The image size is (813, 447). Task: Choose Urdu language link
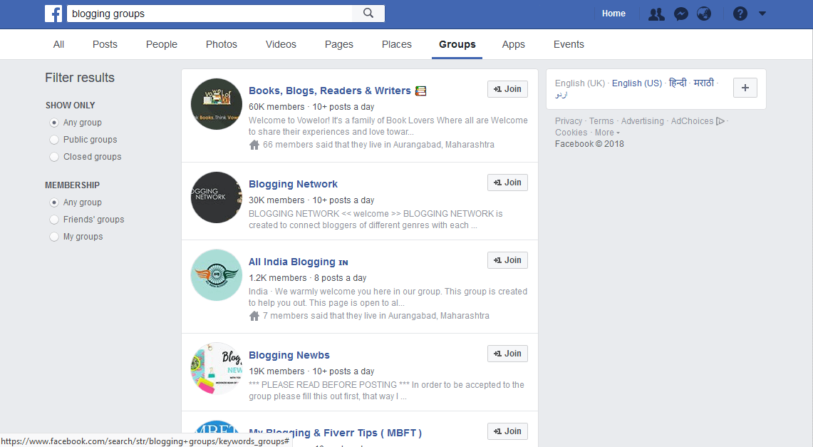pos(561,94)
